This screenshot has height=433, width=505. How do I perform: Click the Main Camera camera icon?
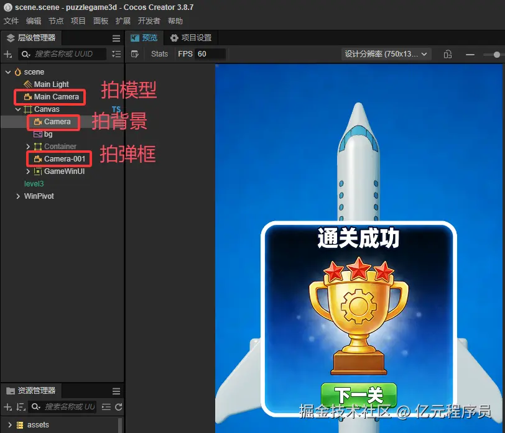tap(28, 97)
